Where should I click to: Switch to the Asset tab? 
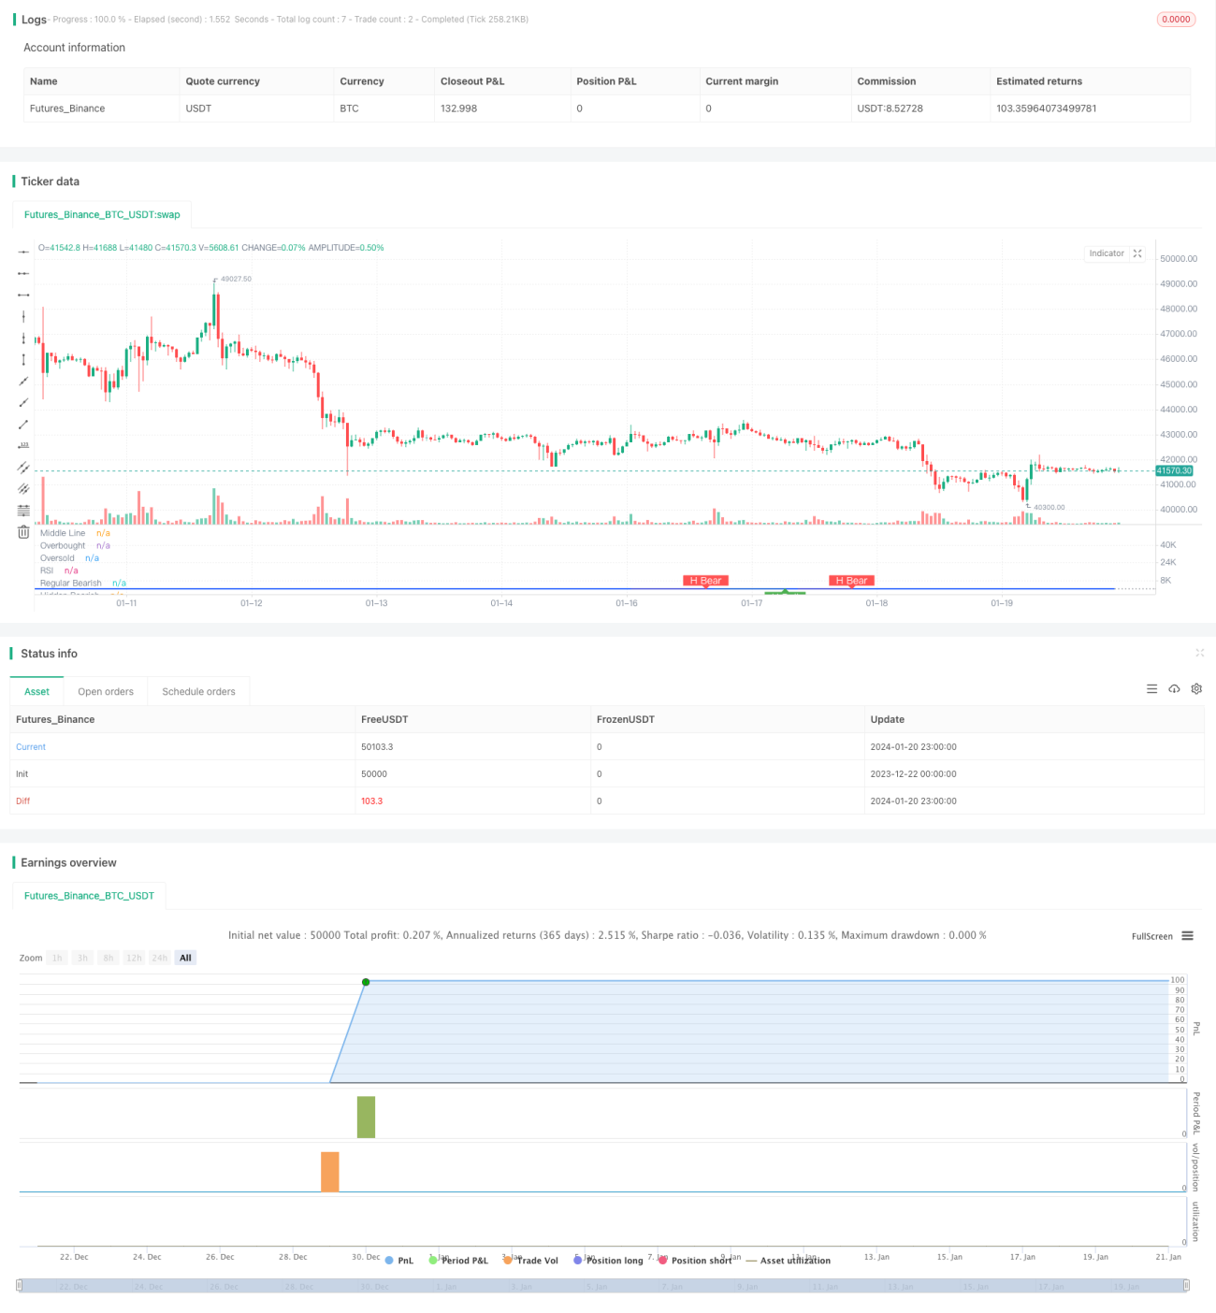[x=36, y=691]
